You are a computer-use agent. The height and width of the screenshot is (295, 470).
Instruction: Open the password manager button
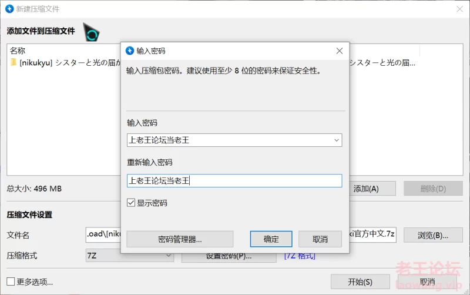180,239
